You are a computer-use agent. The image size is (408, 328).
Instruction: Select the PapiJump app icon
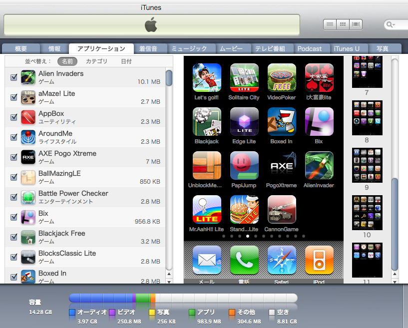244,165
